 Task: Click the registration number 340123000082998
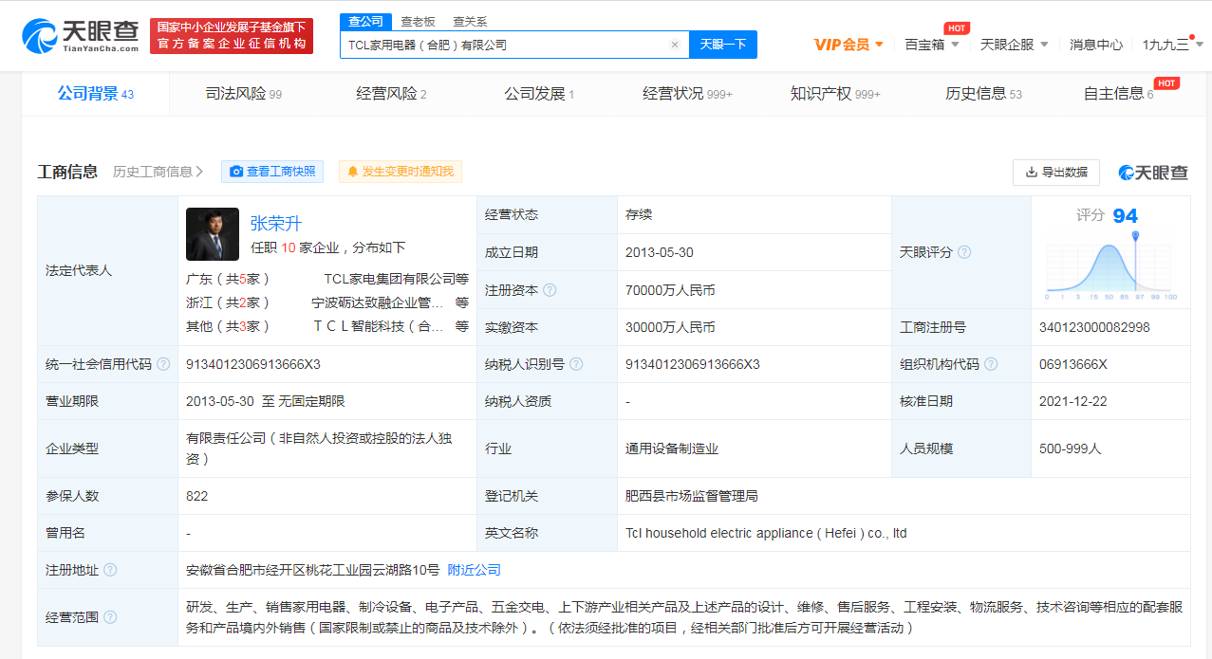click(1094, 327)
